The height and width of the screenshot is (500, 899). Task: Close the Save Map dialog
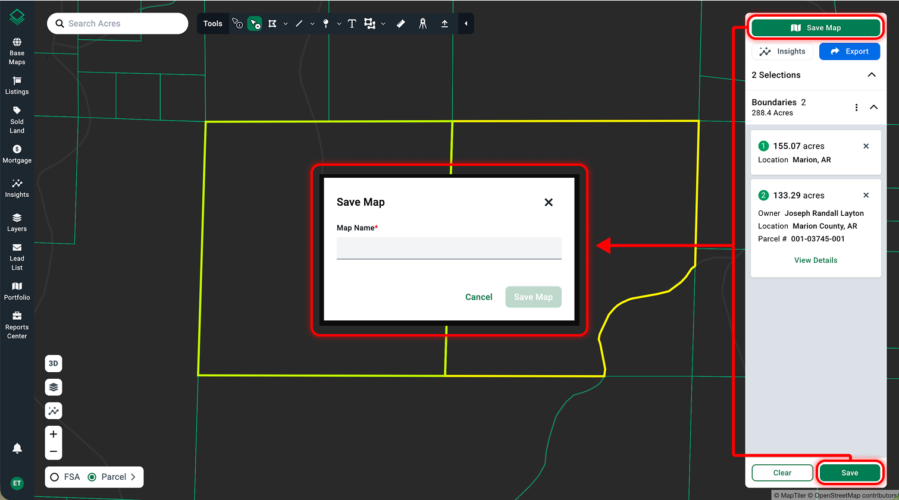(549, 202)
